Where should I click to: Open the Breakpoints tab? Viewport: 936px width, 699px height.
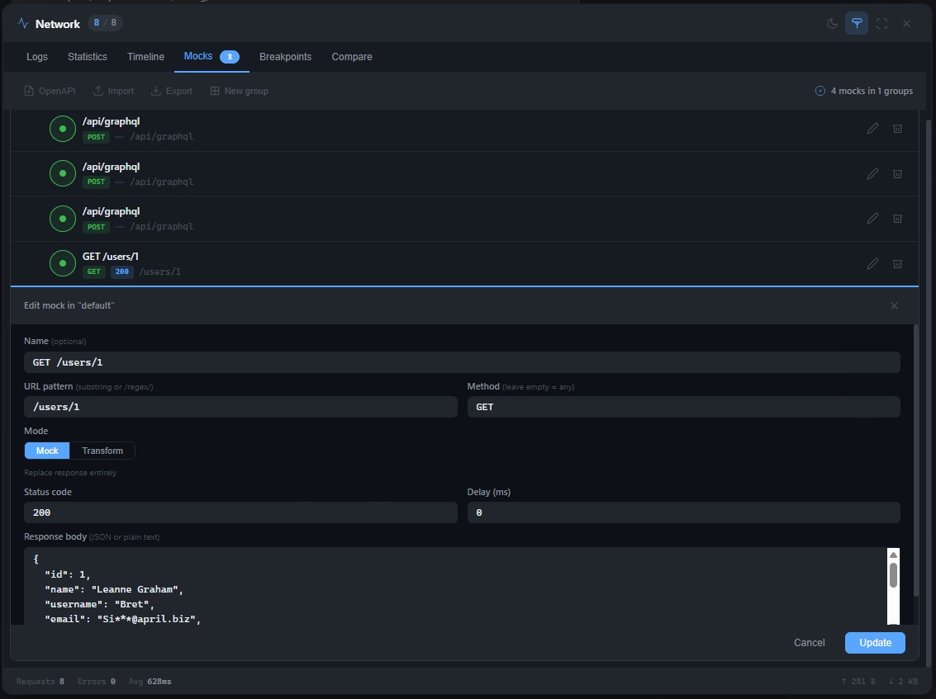point(285,57)
